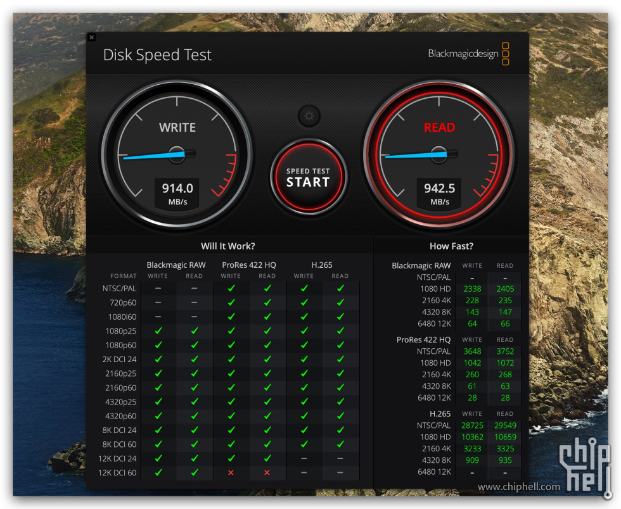The image size is (621, 509).
Task: Click the Disk Speed Test title
Action: coord(157,55)
